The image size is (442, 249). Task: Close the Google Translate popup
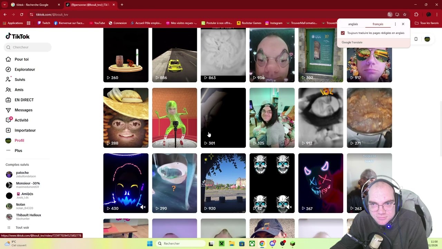(x=403, y=24)
